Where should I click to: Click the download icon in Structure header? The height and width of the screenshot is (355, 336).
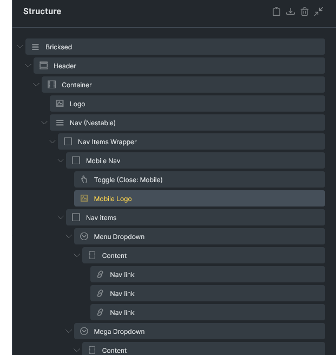click(291, 11)
